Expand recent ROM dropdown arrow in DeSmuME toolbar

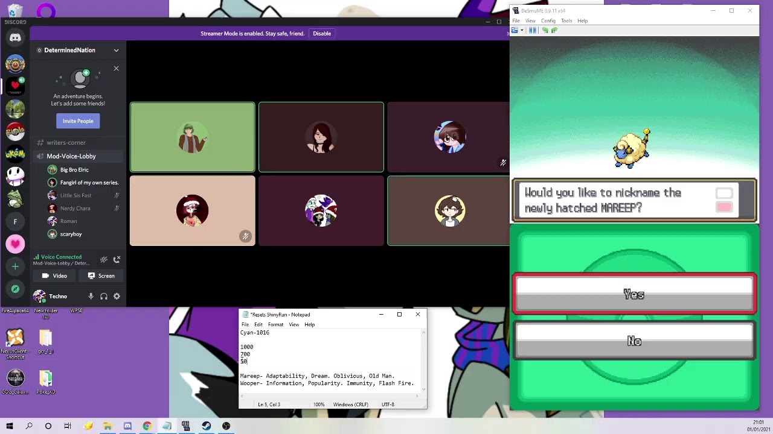pyautogui.click(x=522, y=30)
